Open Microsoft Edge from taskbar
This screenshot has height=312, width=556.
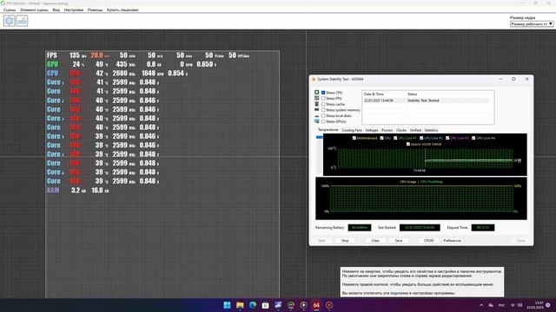[x=253, y=305]
